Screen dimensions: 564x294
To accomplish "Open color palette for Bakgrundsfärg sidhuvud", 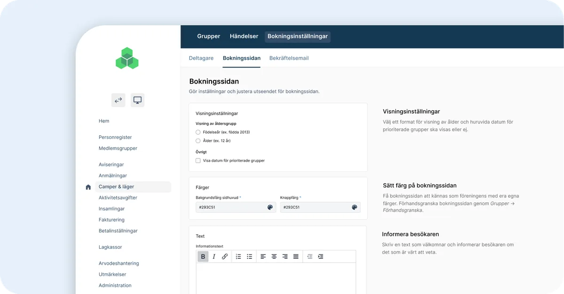I will click(x=270, y=207).
